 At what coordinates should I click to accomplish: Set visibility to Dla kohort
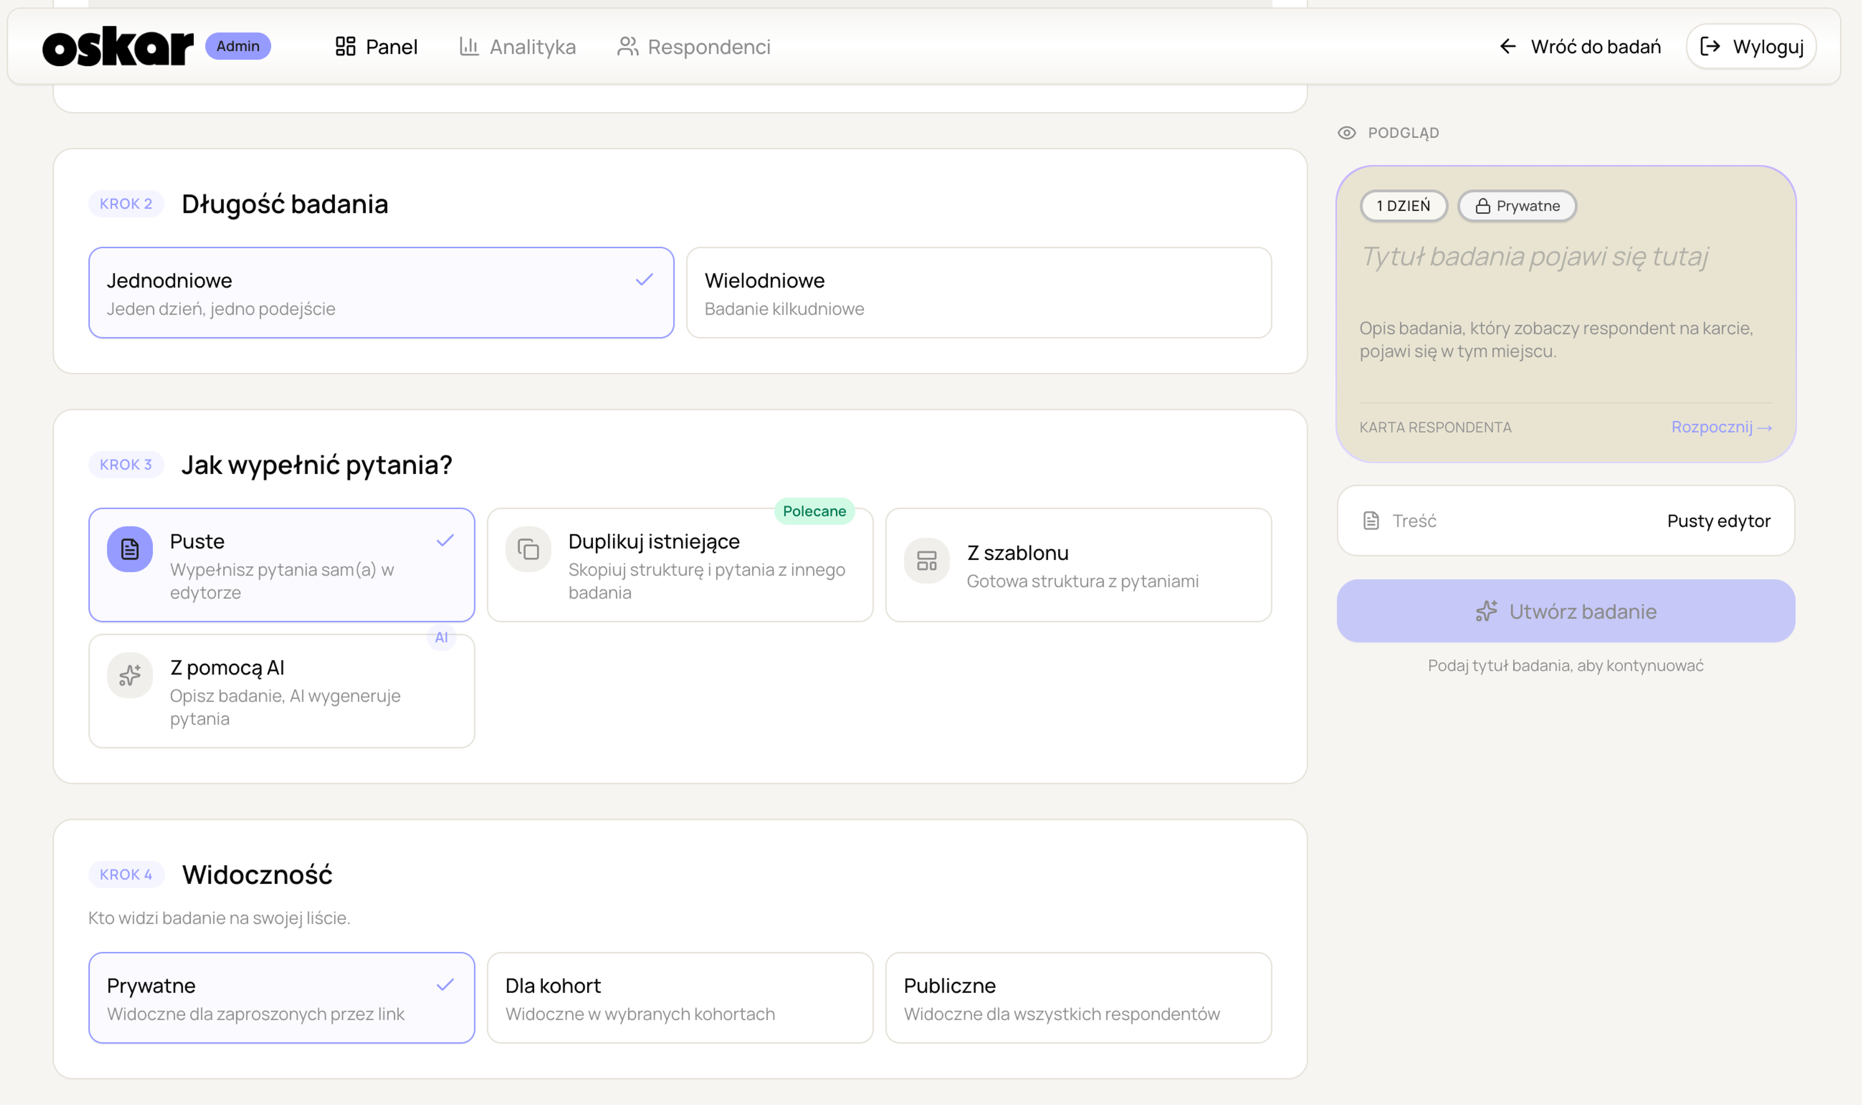point(680,998)
